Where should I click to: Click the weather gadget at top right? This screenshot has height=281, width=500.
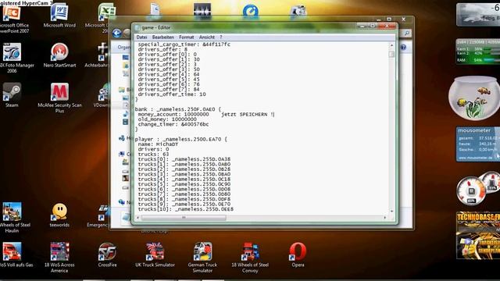click(x=477, y=14)
